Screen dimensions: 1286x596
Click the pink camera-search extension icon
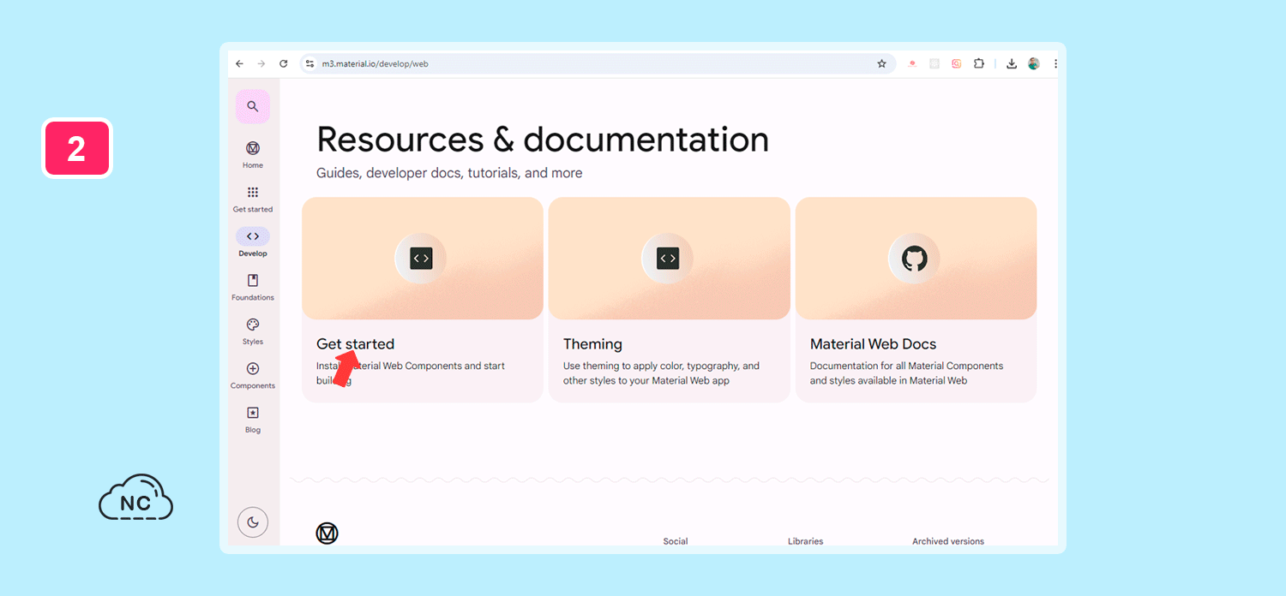click(x=956, y=63)
